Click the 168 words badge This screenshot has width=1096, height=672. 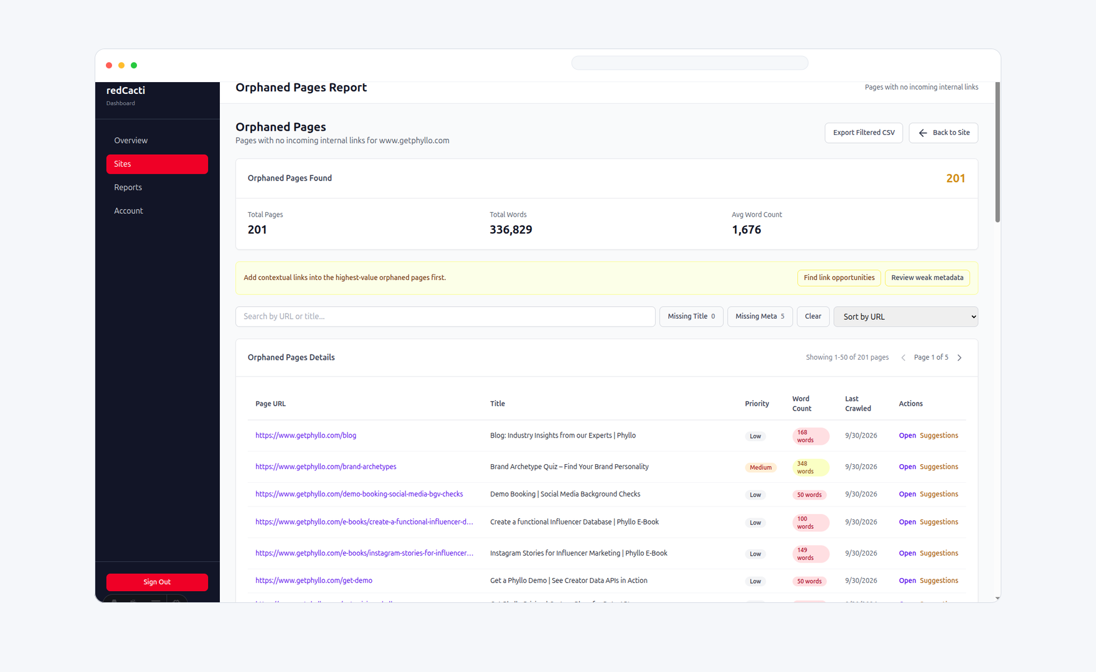point(810,436)
